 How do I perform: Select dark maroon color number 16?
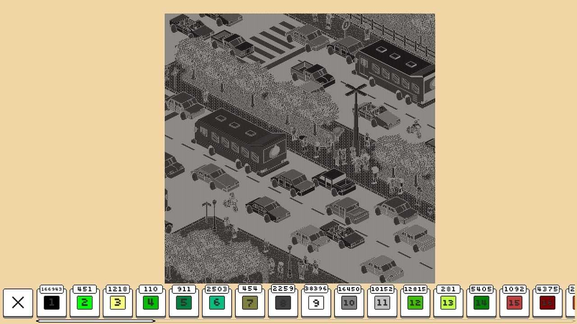547,303
